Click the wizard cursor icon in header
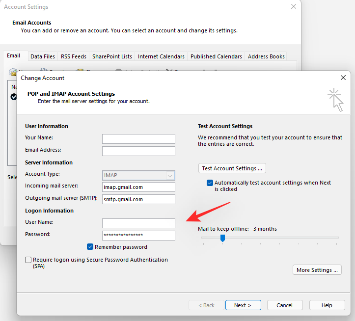The height and width of the screenshot is (321, 355). [335, 100]
